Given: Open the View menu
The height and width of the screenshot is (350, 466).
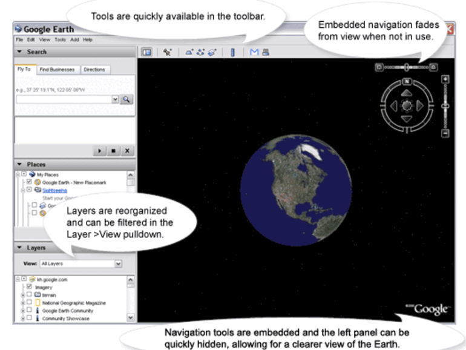Looking at the screenshot, I should 45,39.
